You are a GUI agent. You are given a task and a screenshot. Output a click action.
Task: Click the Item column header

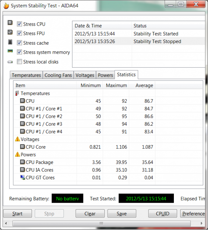(45, 85)
